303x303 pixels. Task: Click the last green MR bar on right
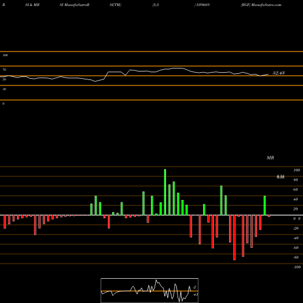point(265,205)
